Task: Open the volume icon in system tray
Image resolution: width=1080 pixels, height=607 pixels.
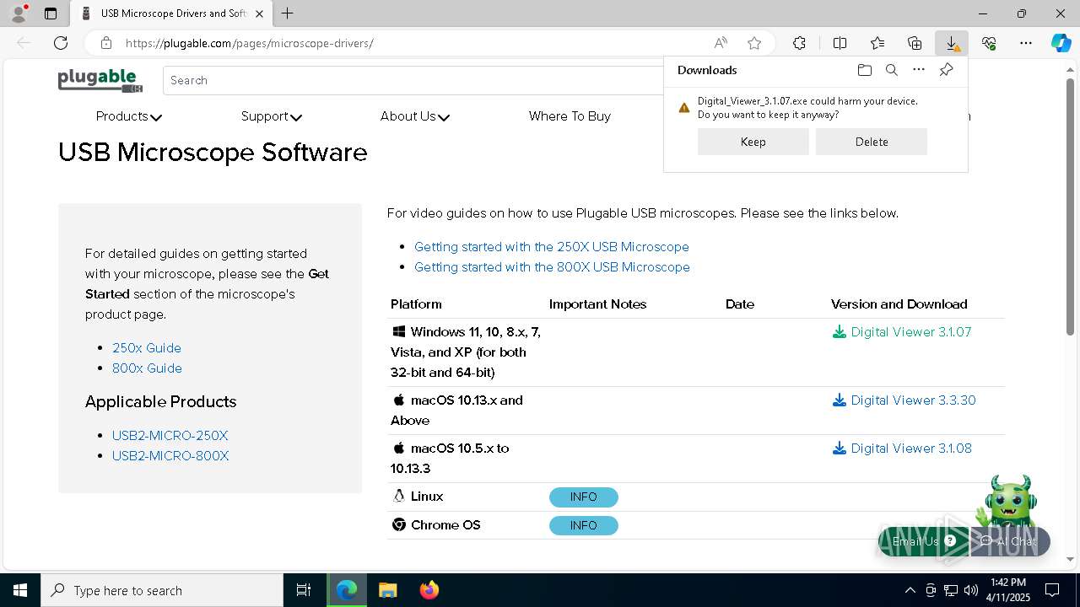Action: [971, 590]
